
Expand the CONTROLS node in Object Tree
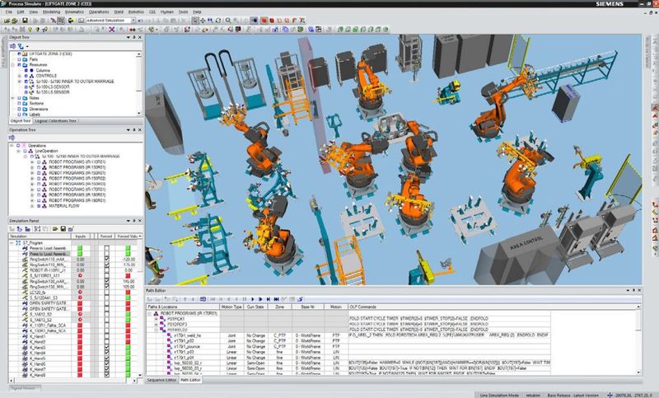pyautogui.click(x=20, y=75)
